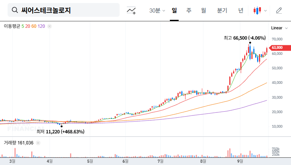Viewport: 291px width, 165px height.
Task: Click the 40,000 price axis label
Action: [277, 83]
